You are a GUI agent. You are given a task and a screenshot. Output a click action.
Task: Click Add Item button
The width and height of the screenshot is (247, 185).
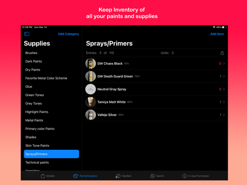[217, 34]
